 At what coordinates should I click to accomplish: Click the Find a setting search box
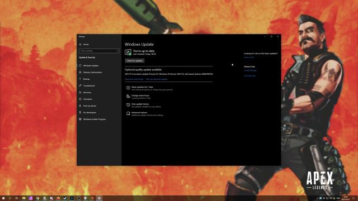pos(99,51)
